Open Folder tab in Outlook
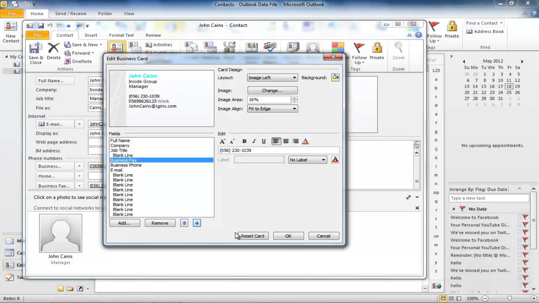Screen dimensions: 539x303 click(105, 13)
